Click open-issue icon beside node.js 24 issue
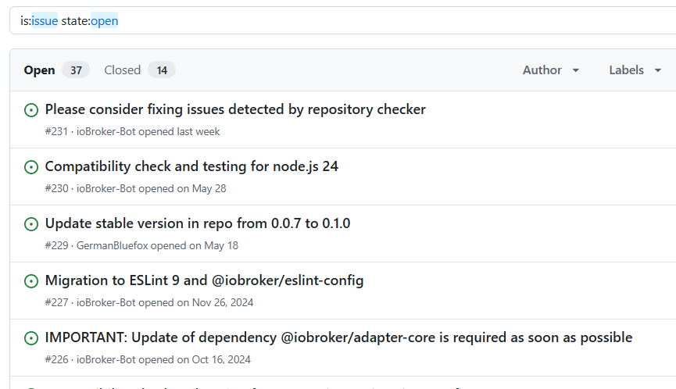The width and height of the screenshot is (676, 389). 31,167
